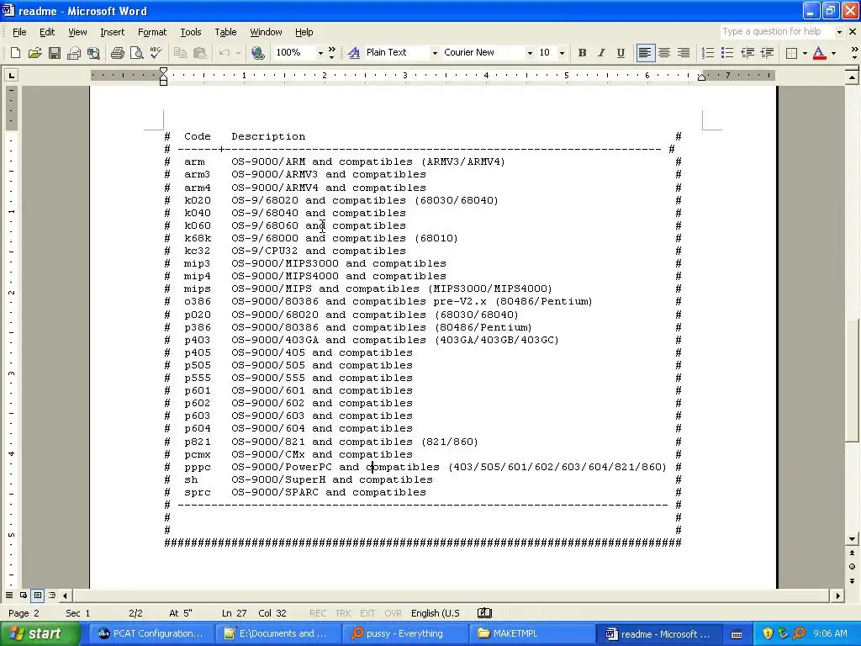Open the help question dropdown arrow
861x646 pixels.
[x=839, y=32]
